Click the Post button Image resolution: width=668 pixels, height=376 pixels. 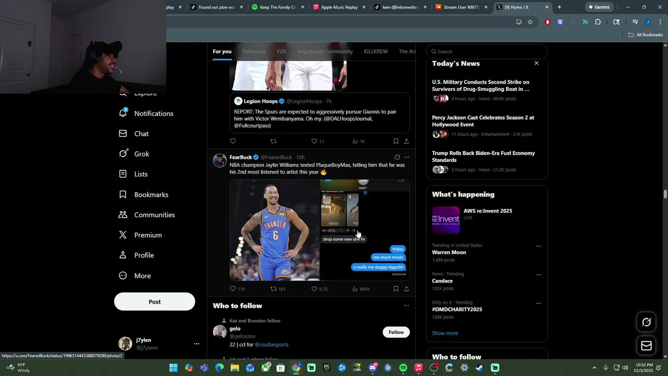coord(154,302)
